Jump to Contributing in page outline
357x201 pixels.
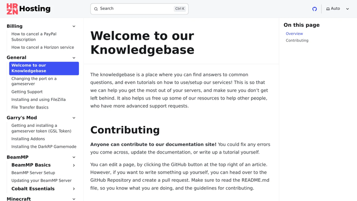tap(297, 40)
